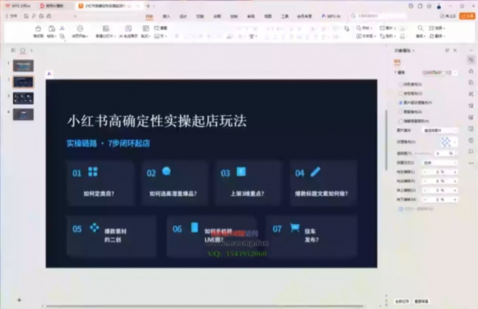The height and width of the screenshot is (309, 478).
Task: Click the Print icon in quick access bar
Action: pyautogui.click(x=41, y=16)
